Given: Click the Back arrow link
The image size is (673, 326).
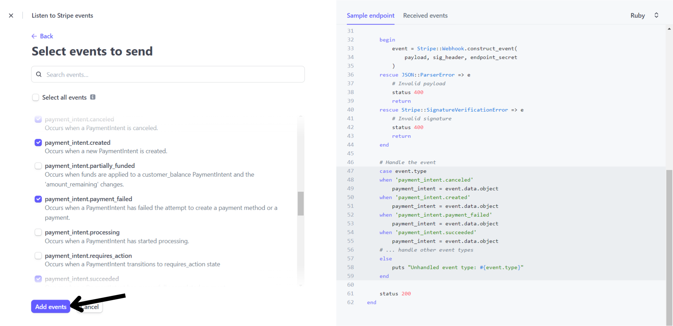Looking at the screenshot, I should pyautogui.click(x=42, y=36).
